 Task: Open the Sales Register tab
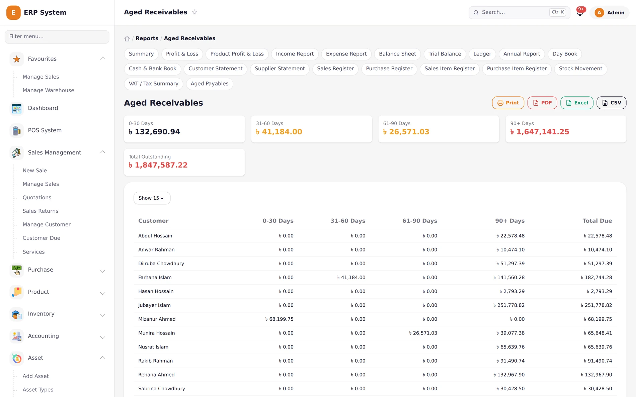(335, 69)
